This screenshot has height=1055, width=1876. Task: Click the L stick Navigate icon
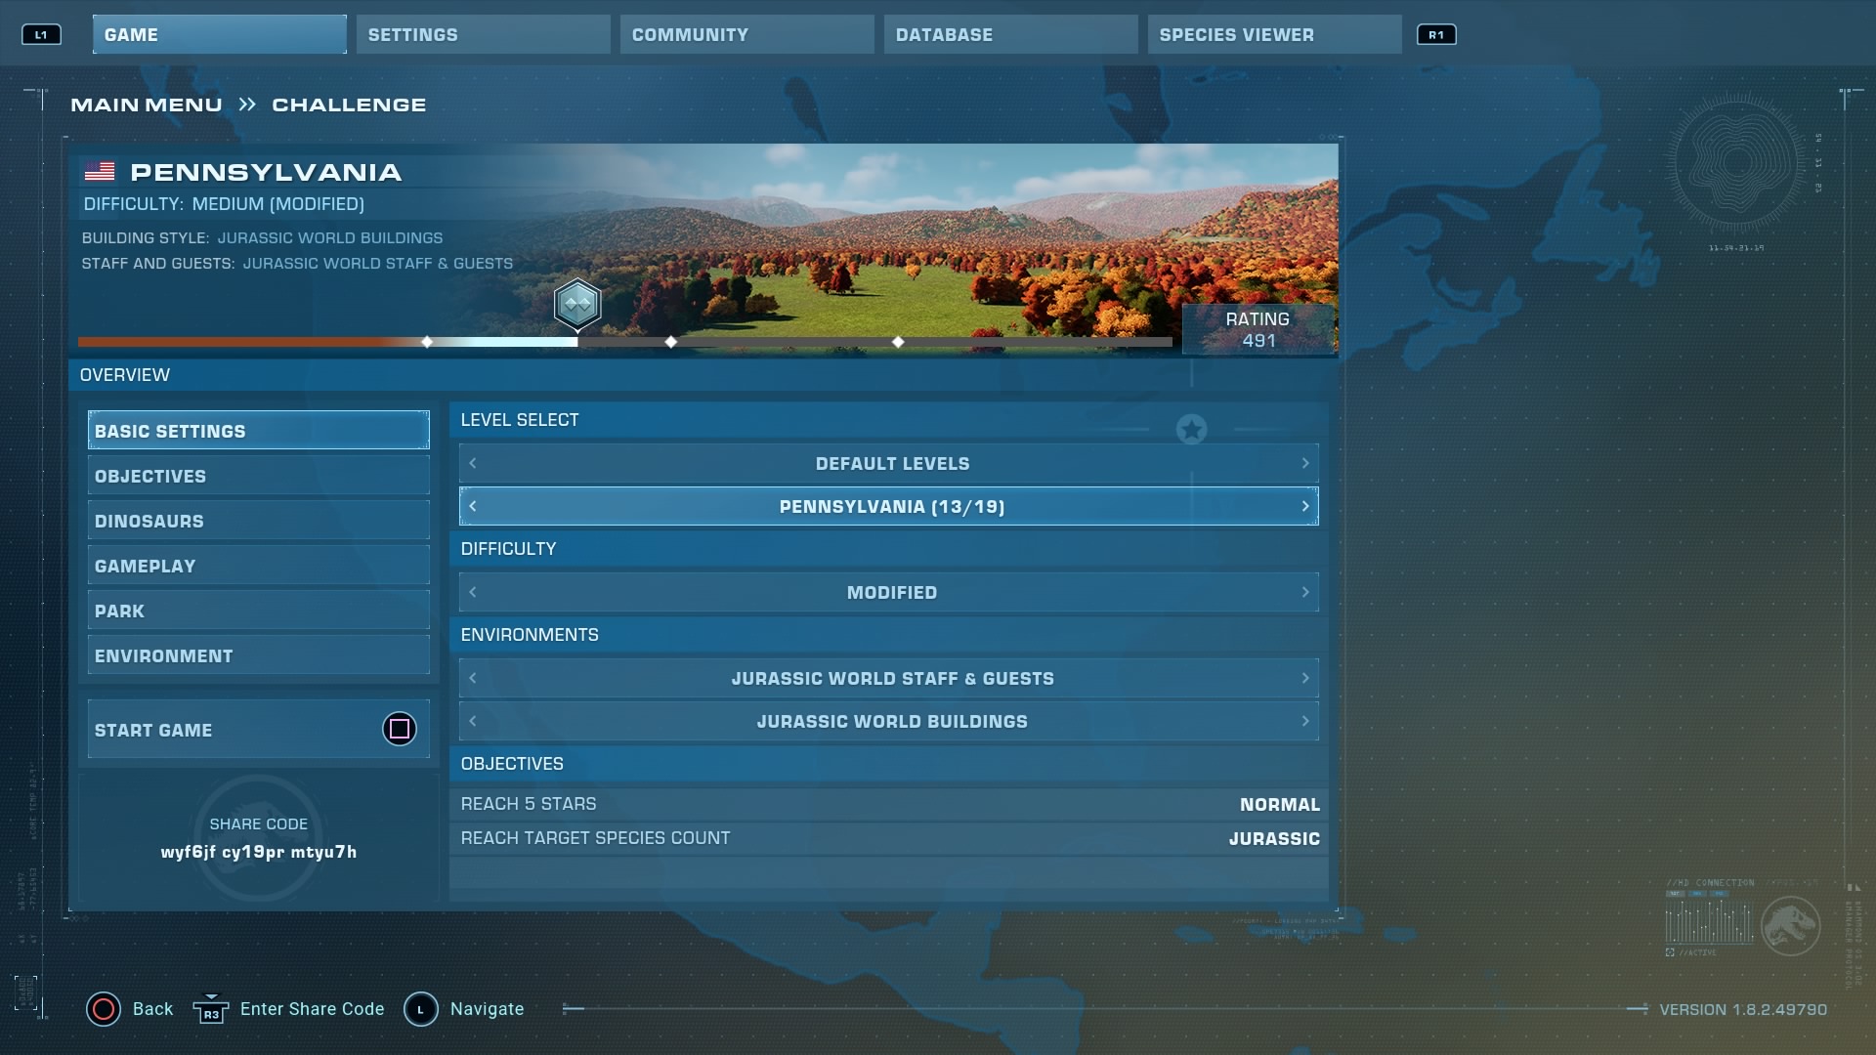pos(421,1009)
